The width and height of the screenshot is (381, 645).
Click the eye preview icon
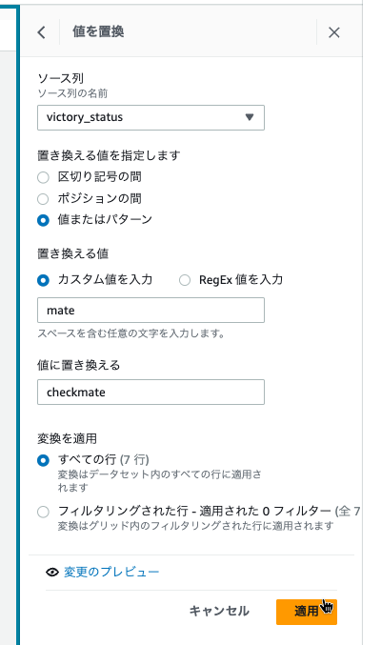tap(52, 573)
